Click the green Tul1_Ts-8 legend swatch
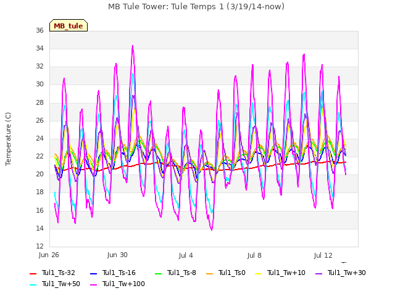This screenshot has height=296, width=395. point(158,274)
